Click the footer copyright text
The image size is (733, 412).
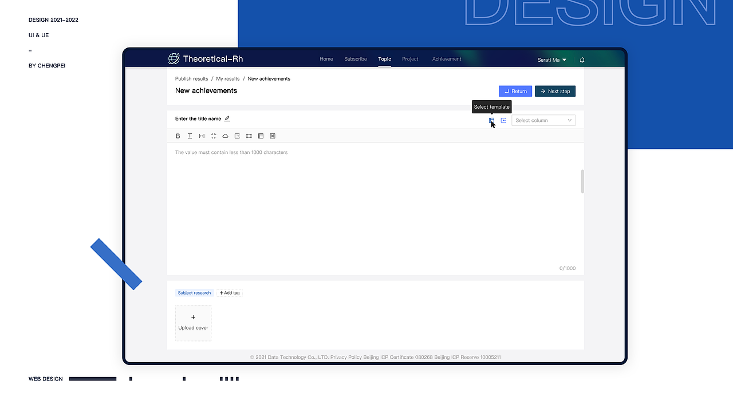(x=376, y=357)
